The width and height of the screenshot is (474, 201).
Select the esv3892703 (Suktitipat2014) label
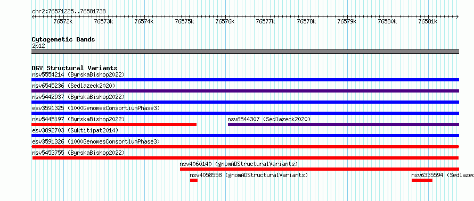coord(75,130)
